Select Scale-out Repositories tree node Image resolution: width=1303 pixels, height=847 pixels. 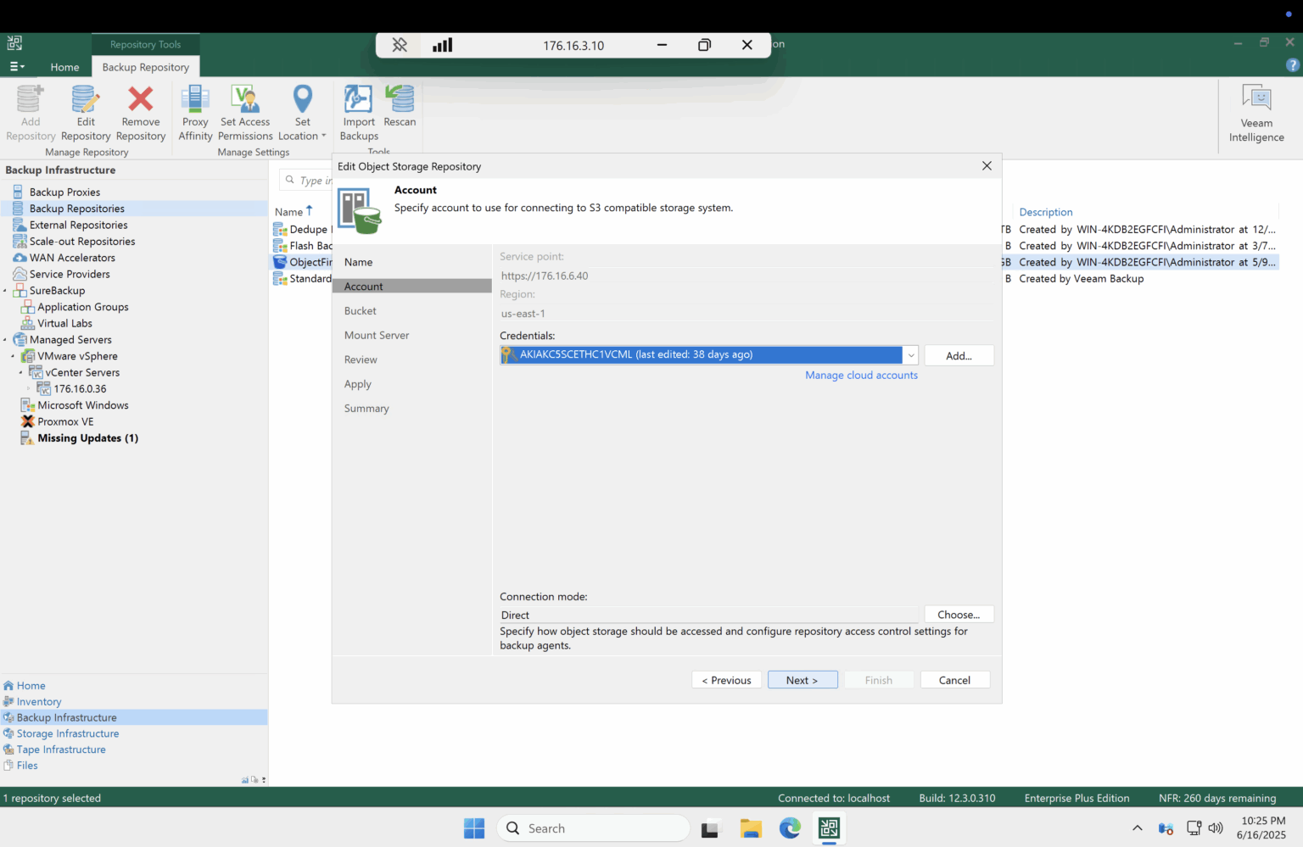(82, 242)
